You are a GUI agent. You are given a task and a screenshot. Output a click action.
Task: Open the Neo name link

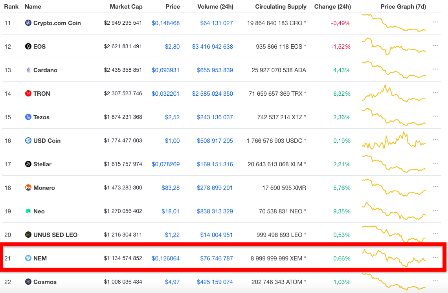[x=39, y=211]
